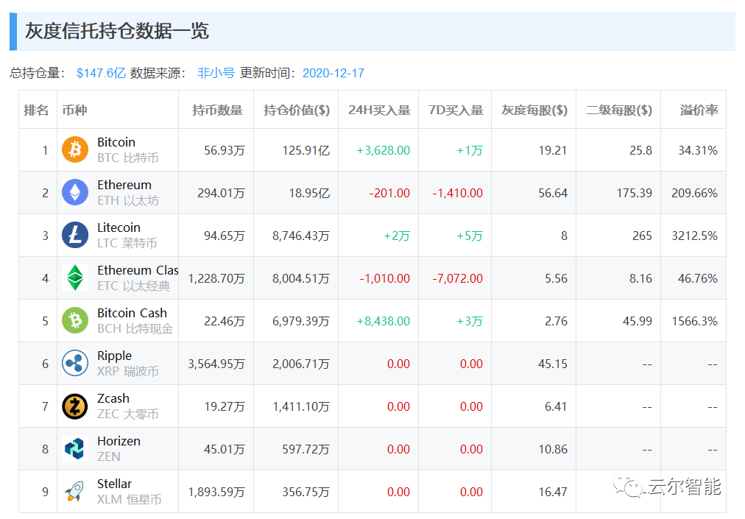Viewport: 745px width, 519px height.
Task: Open the Bitcoin name link
Action: point(116,142)
